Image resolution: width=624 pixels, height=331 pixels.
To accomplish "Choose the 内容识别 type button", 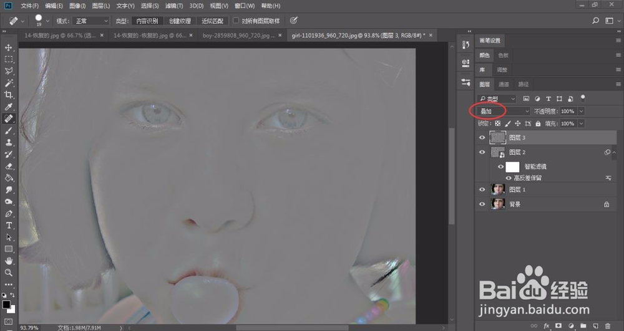I will tap(147, 21).
